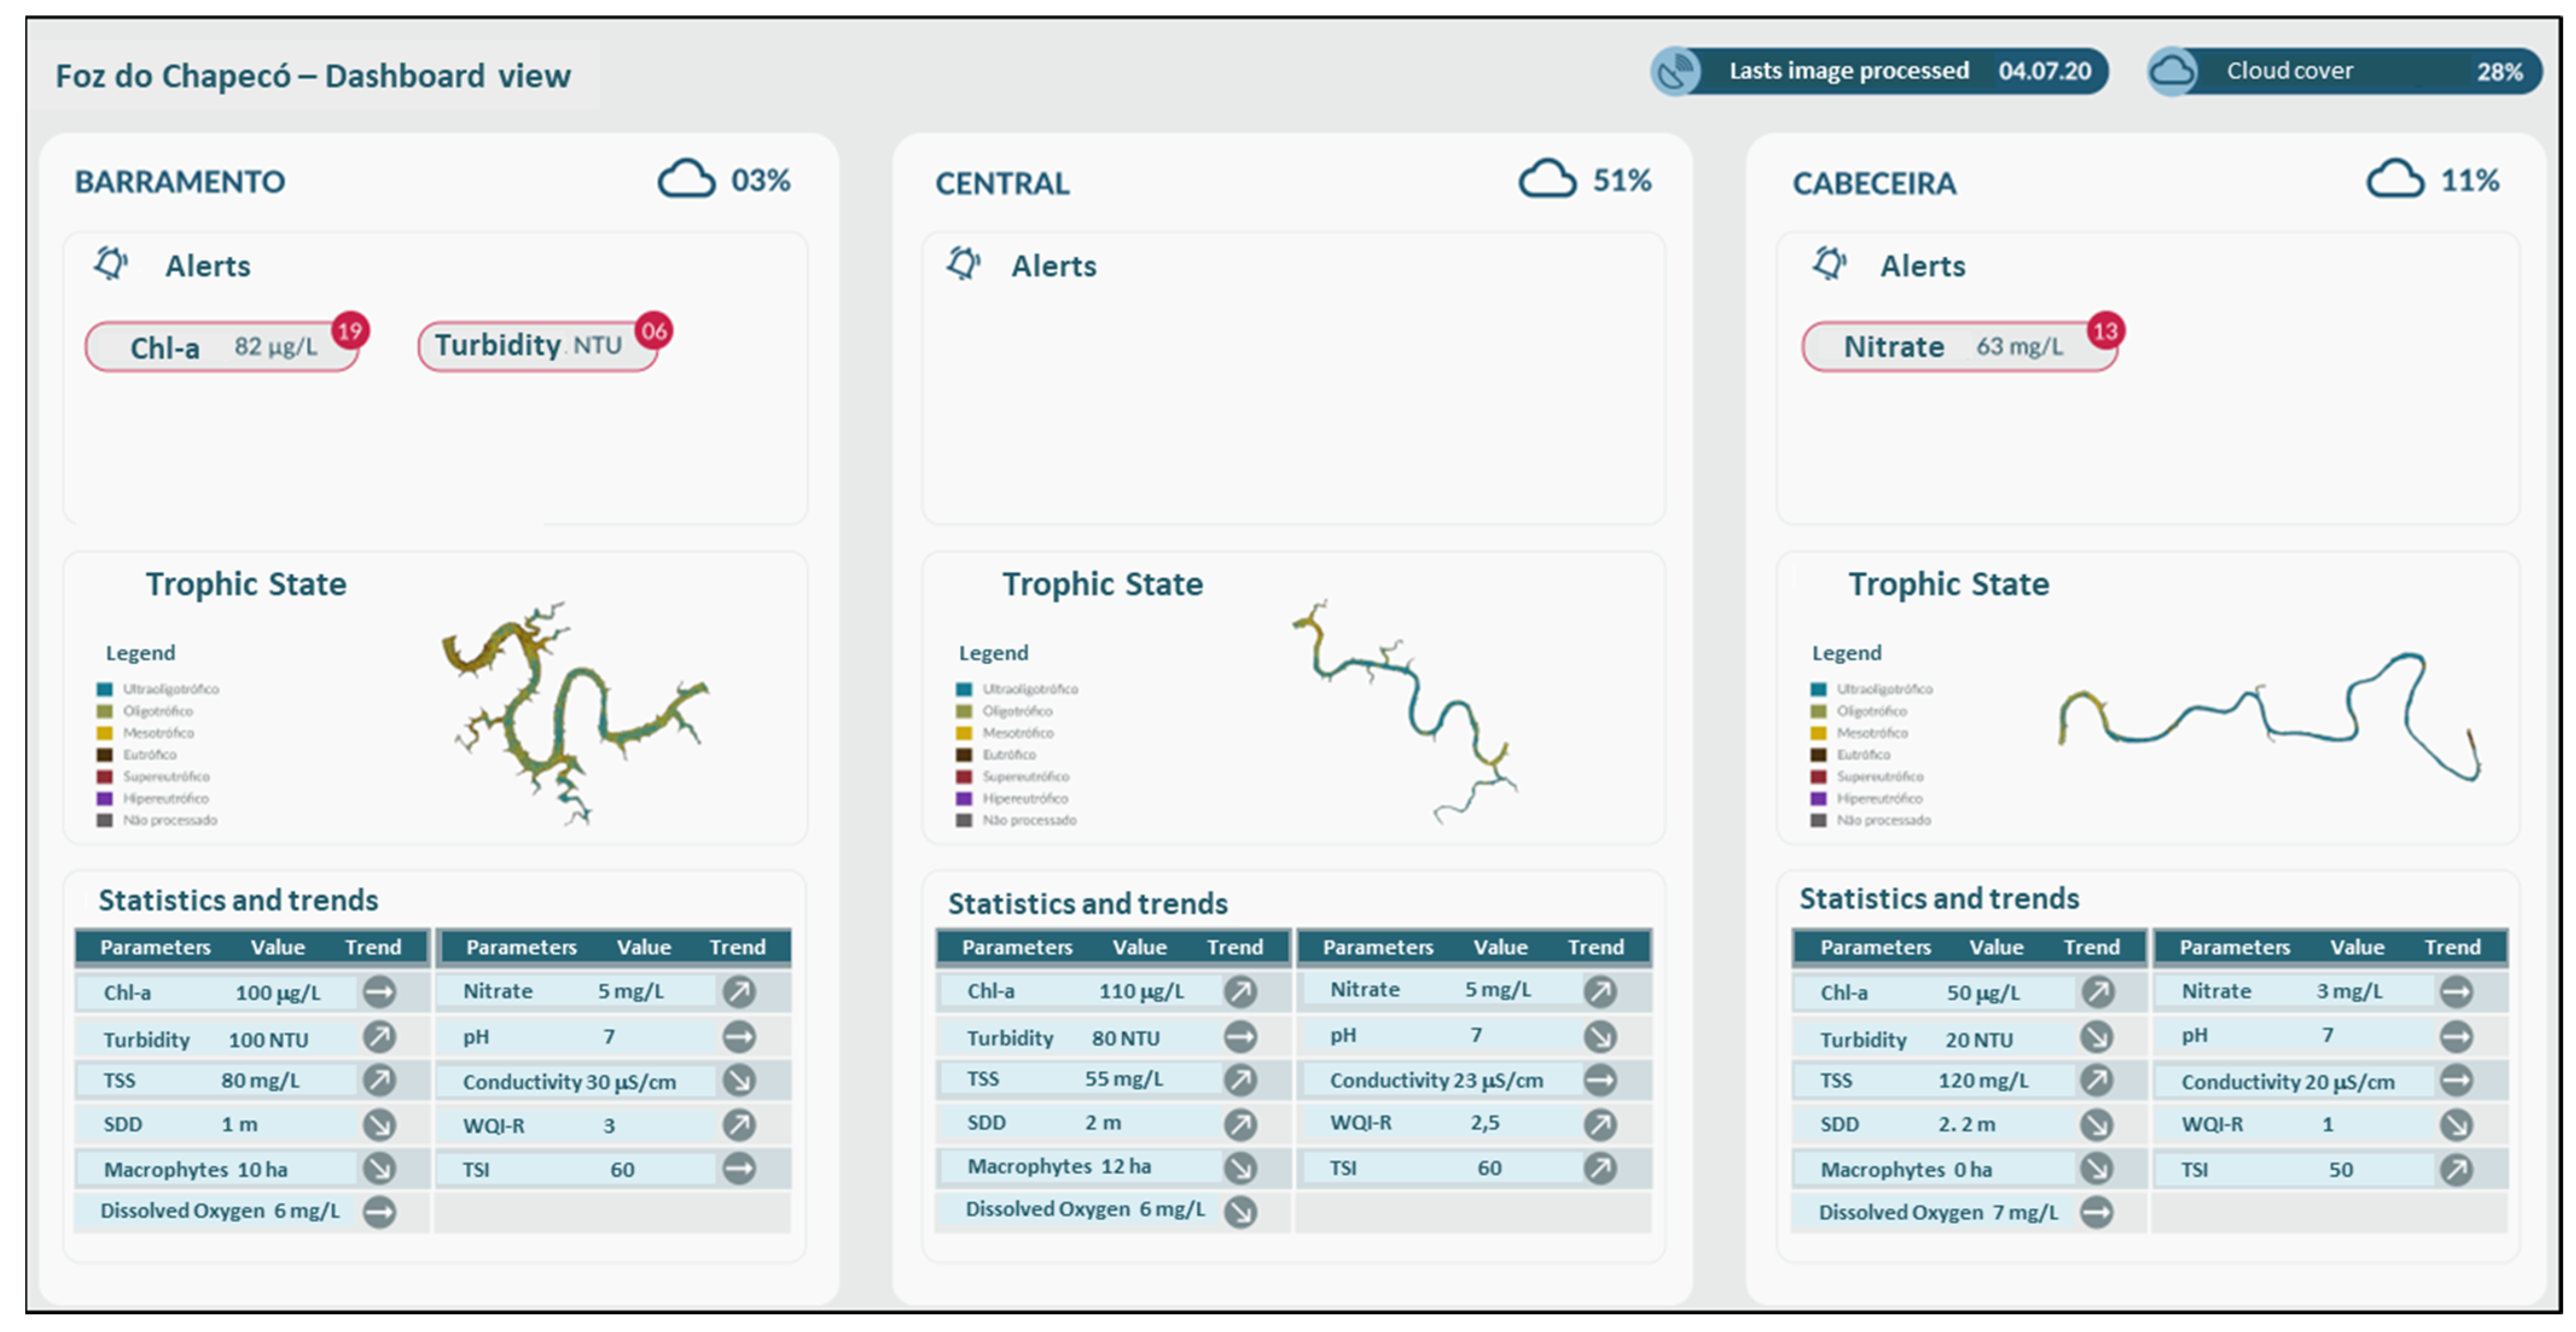Click Central pH downward trend arrow
The width and height of the screenshot is (2576, 1332).
click(1600, 1036)
